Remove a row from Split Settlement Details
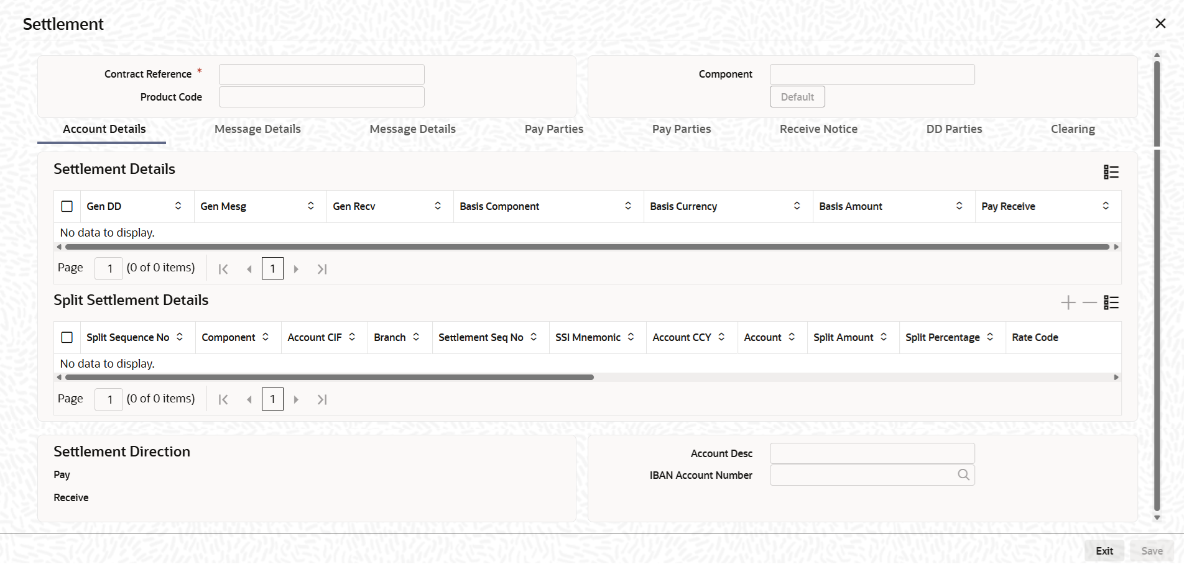1184x567 pixels. tap(1089, 302)
